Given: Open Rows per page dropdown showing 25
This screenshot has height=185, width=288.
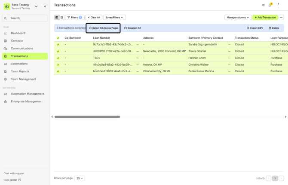Looking at the screenshot, I should coord(80,179).
